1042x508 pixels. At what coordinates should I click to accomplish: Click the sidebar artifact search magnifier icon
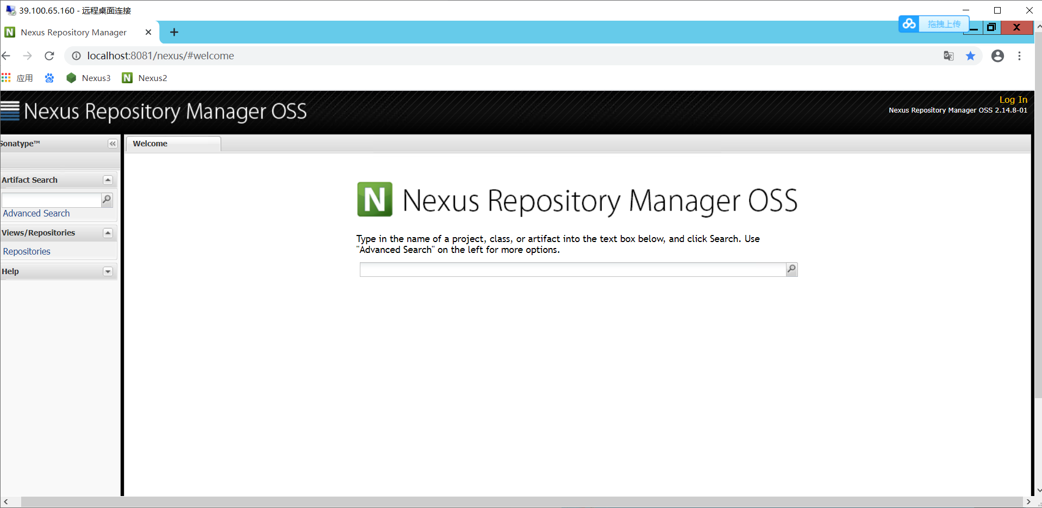pos(107,200)
